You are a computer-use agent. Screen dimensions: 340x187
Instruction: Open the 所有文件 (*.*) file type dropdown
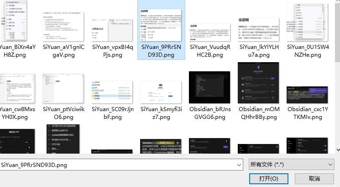coord(292,165)
